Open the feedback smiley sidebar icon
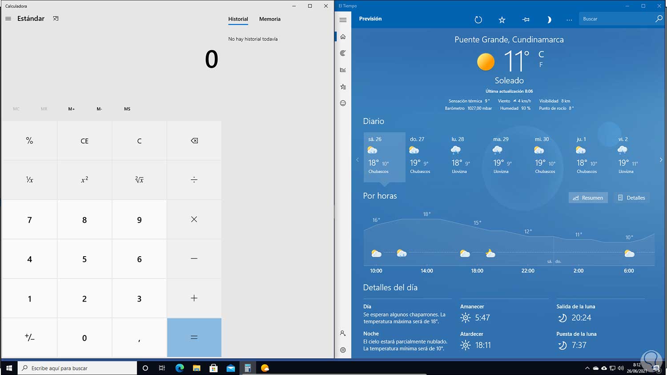Viewport: 667px width, 375px height. tap(343, 103)
